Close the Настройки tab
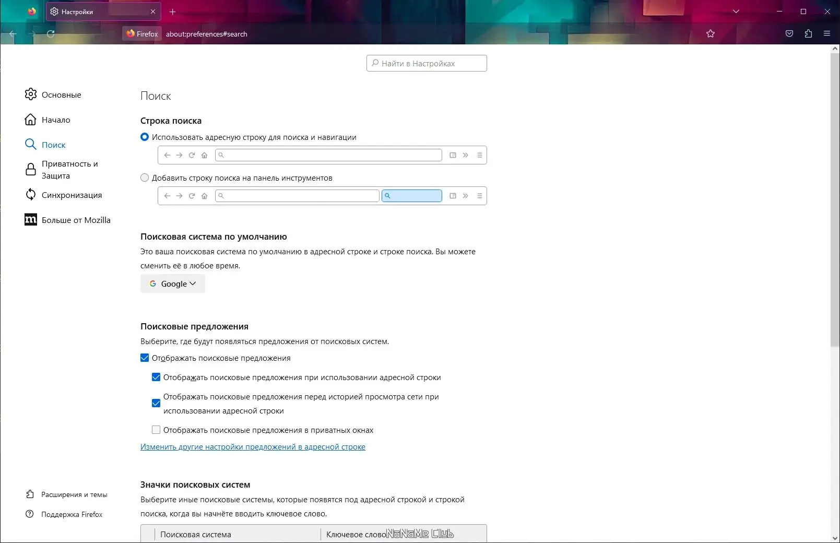This screenshot has width=840, height=543. pos(153,11)
